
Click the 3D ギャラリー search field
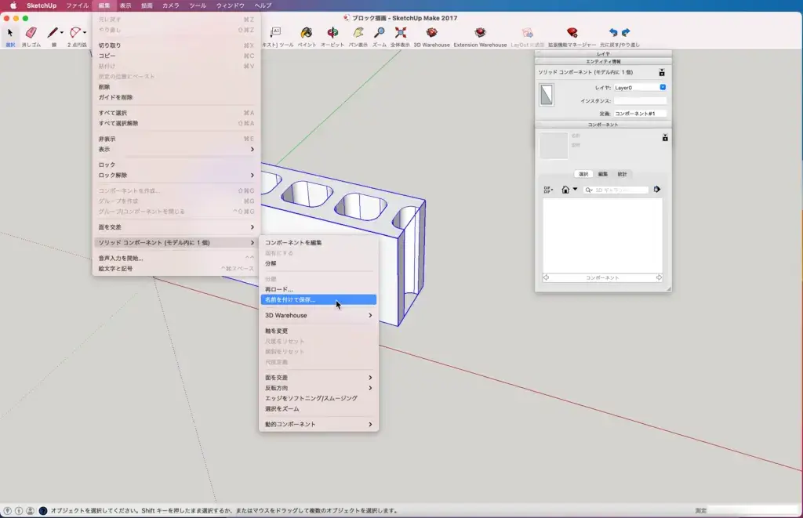tap(616, 190)
